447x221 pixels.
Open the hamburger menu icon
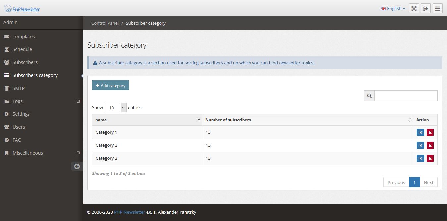click(438, 9)
